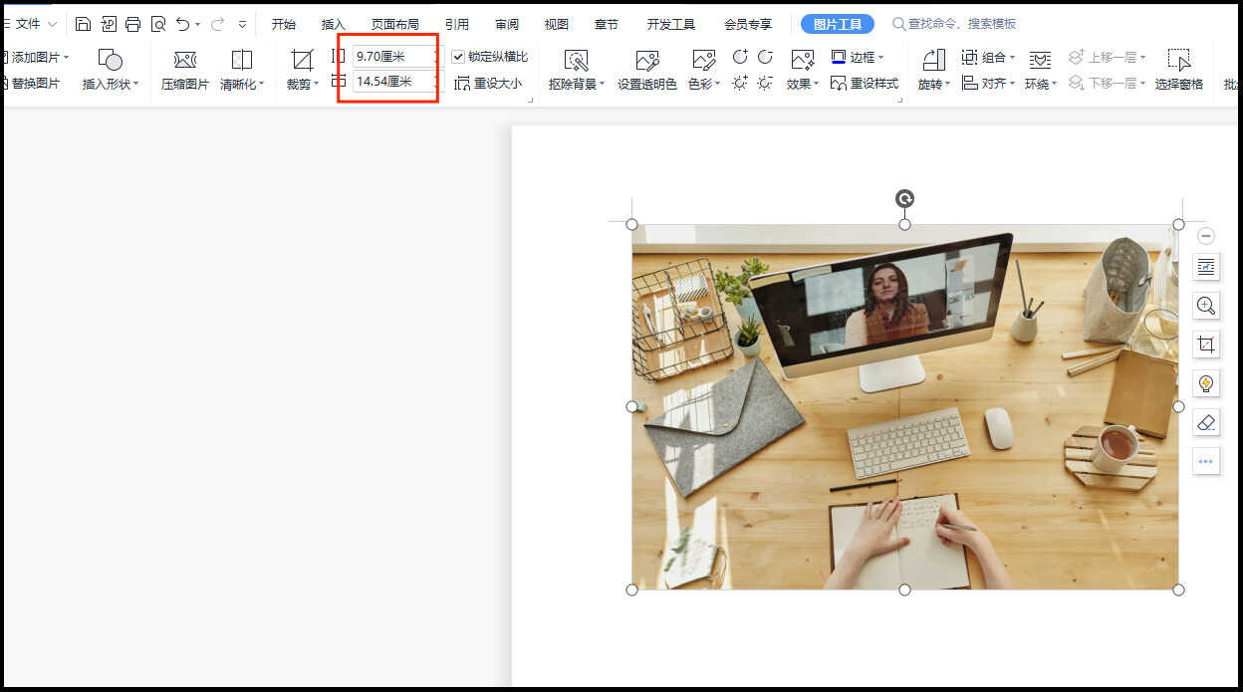Select the desk photo in the document
The height and width of the screenshot is (692, 1243).
904,406
